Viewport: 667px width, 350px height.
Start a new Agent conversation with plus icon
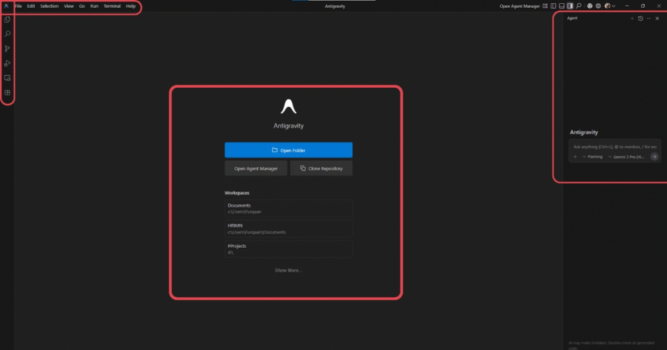(632, 18)
